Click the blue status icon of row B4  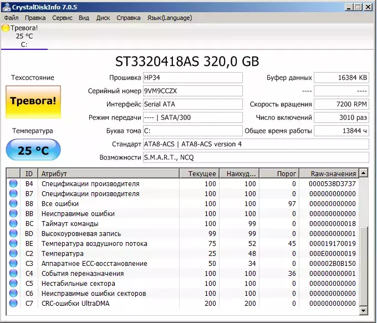click(x=13, y=183)
